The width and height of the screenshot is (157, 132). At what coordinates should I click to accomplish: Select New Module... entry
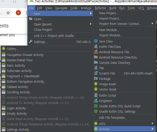pos(124,30)
